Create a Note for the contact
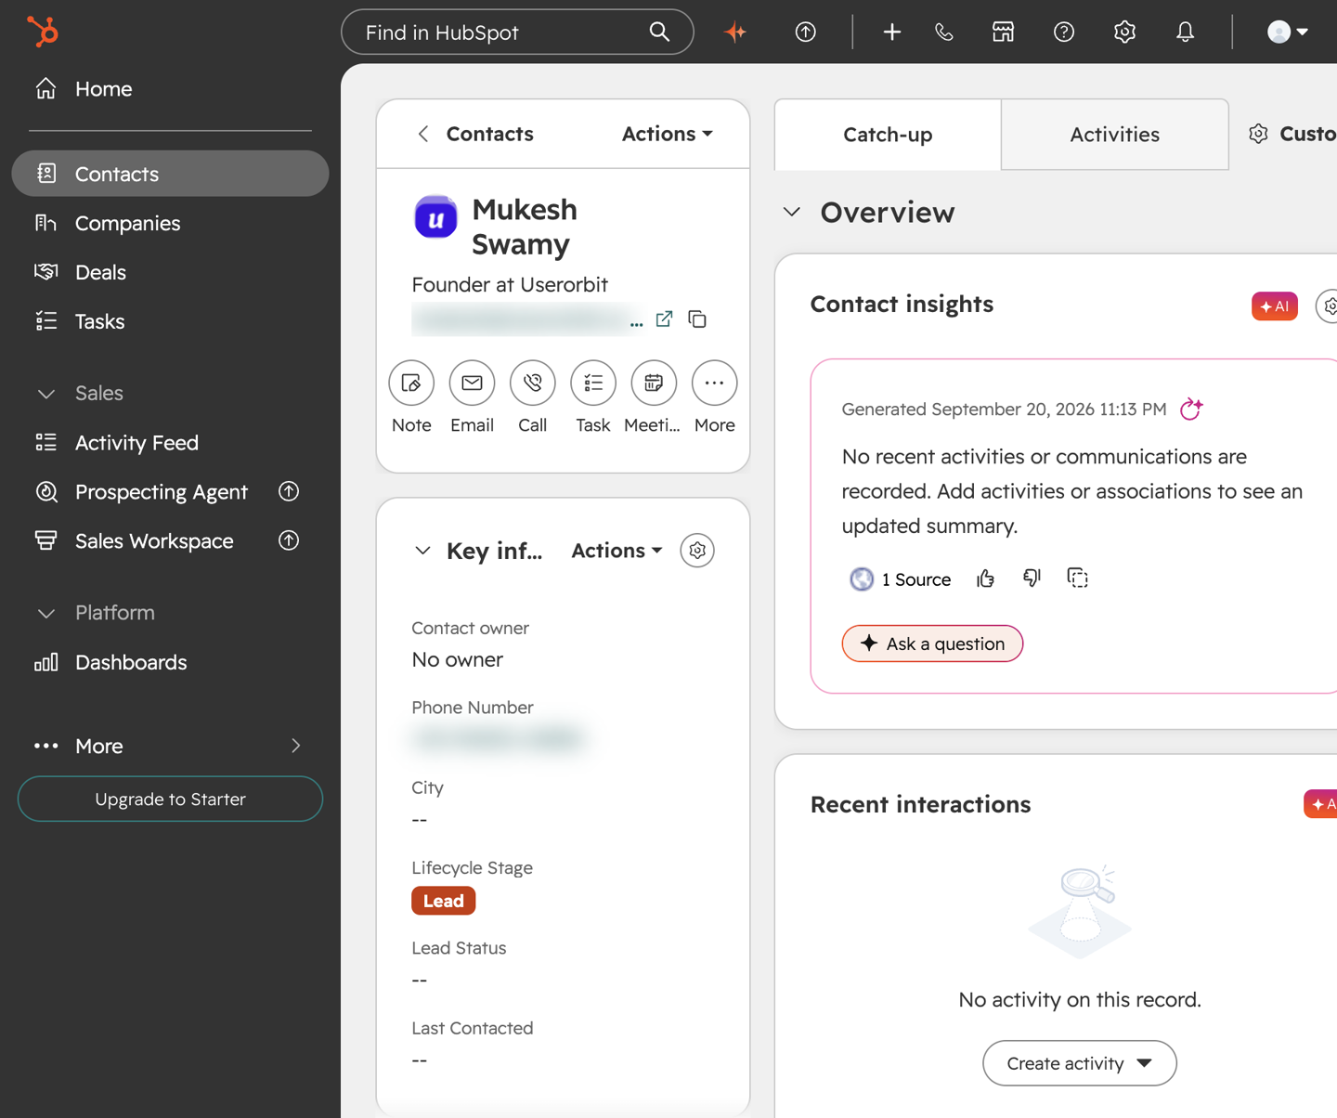1337x1118 pixels. [411, 383]
